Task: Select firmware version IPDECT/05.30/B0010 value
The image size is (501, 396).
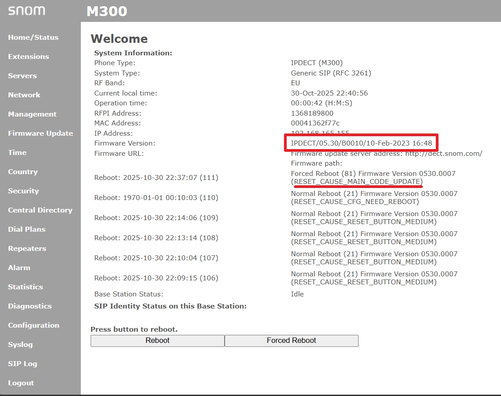Action: click(x=361, y=143)
